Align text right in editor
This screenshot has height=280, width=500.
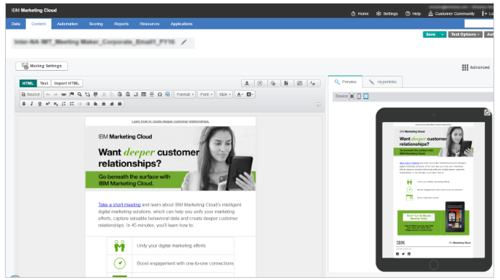[111, 104]
